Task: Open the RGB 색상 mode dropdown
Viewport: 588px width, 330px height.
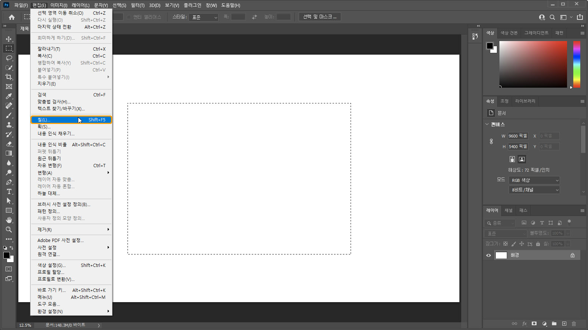Action: 534,180
